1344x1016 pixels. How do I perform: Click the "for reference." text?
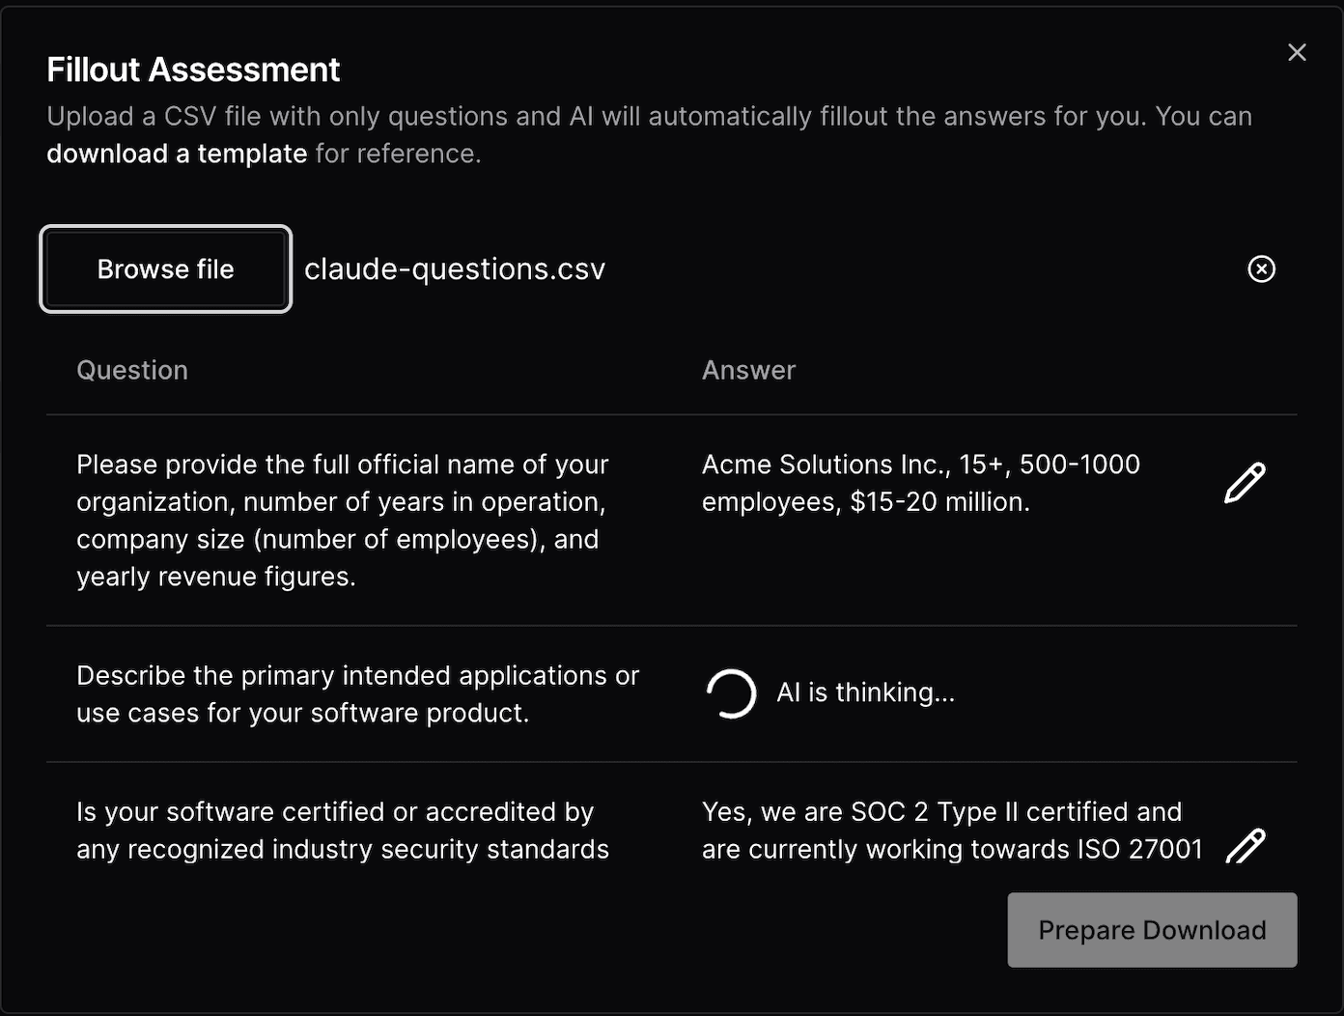[x=398, y=154]
